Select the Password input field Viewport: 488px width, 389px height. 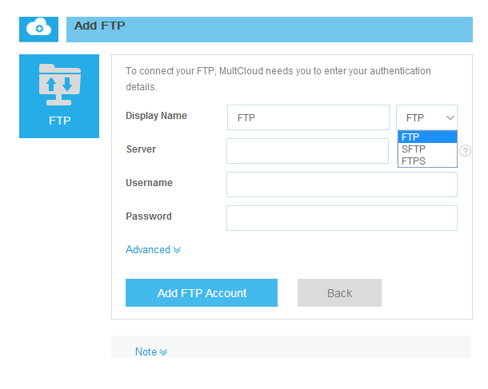click(x=342, y=218)
